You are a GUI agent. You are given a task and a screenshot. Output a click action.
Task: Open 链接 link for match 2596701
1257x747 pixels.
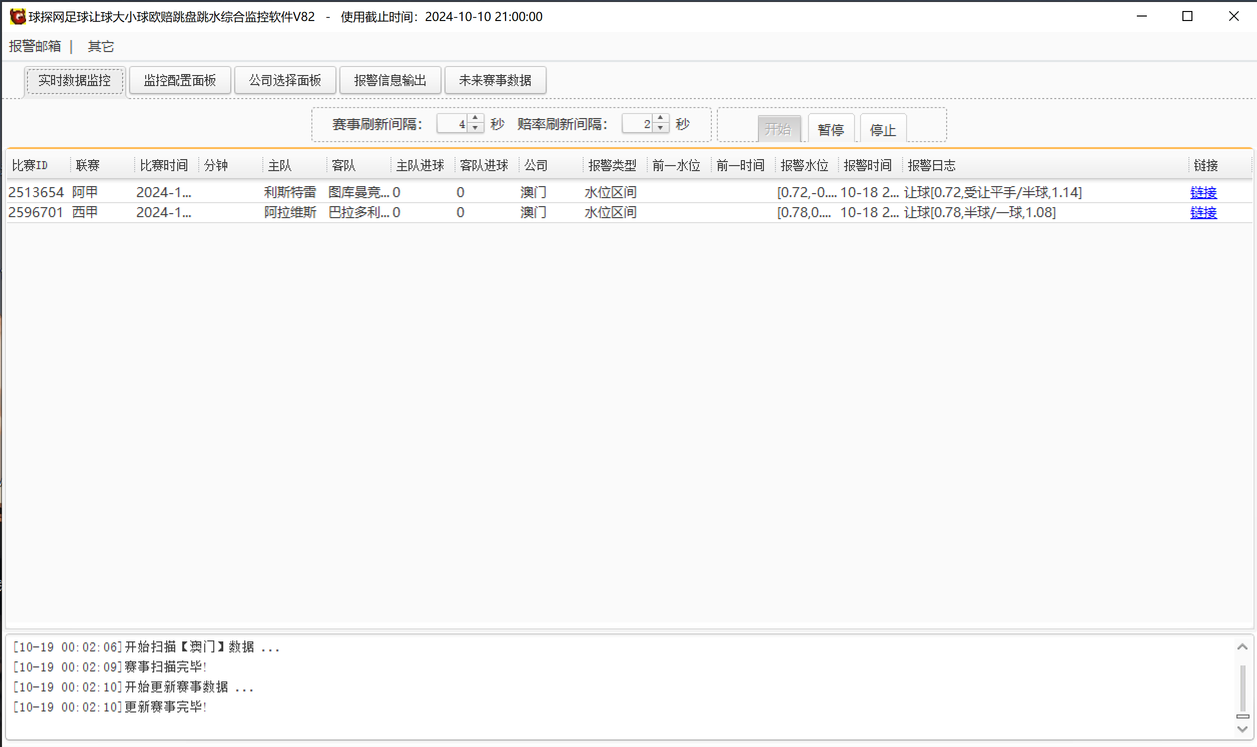[1203, 213]
